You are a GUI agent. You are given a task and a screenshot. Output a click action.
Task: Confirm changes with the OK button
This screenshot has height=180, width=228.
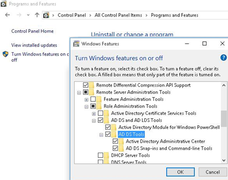pyautogui.click(x=180, y=172)
